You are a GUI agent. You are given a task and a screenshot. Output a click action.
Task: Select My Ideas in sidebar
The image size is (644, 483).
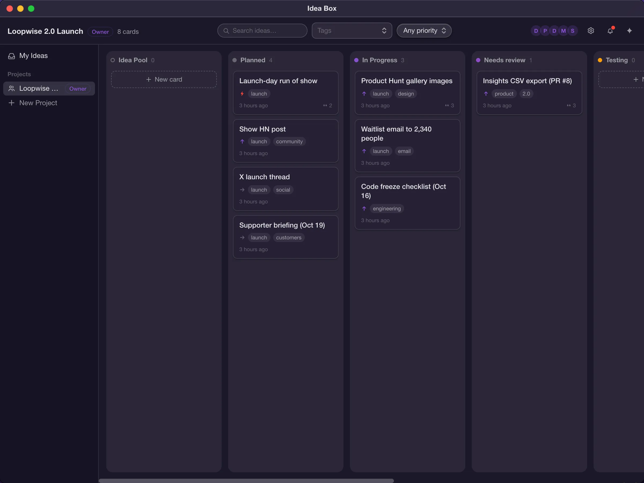click(x=49, y=56)
